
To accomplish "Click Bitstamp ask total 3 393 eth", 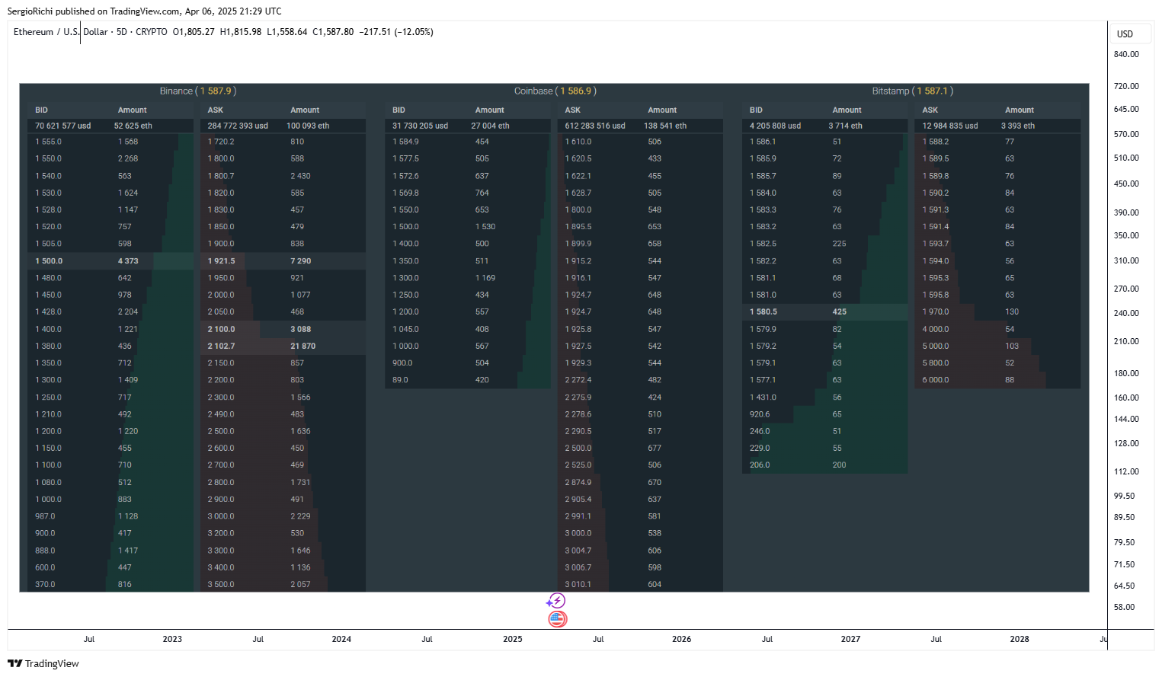I will coord(1018,126).
